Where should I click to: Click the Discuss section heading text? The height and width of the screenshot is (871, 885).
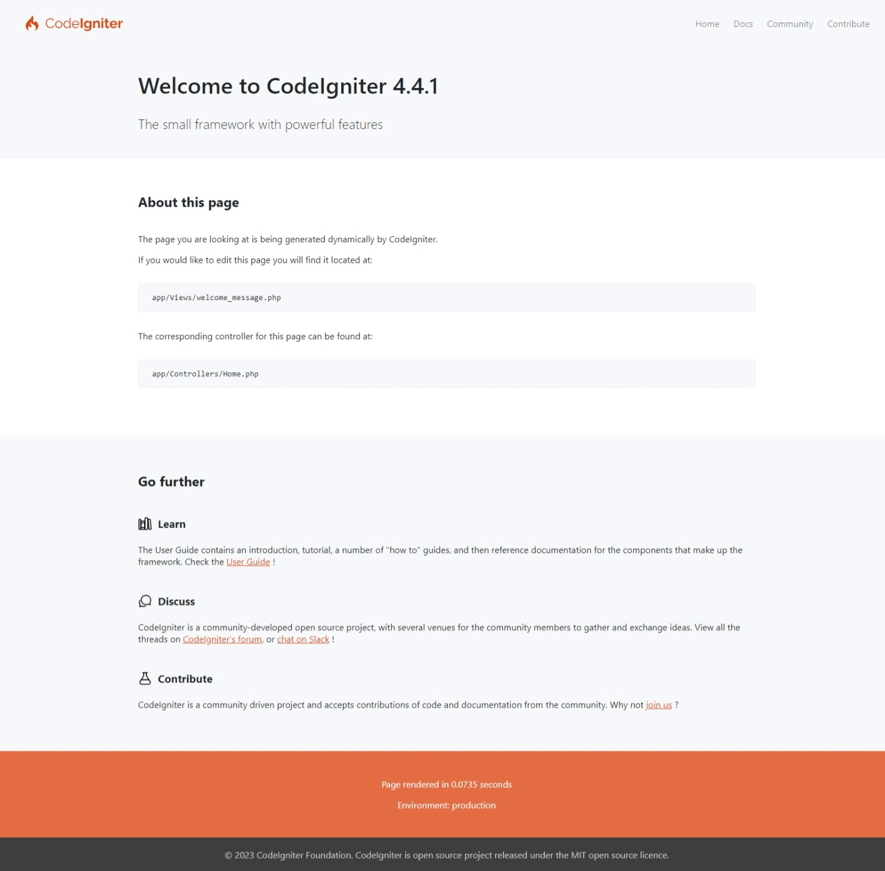click(177, 601)
